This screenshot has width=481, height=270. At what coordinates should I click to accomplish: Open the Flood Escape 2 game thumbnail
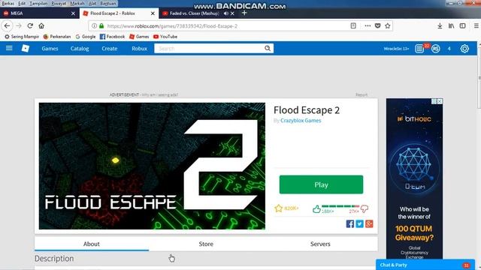pos(152,166)
